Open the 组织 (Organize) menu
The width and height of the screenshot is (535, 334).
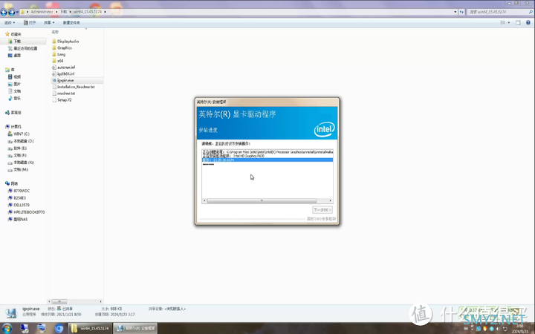[x=10, y=22]
